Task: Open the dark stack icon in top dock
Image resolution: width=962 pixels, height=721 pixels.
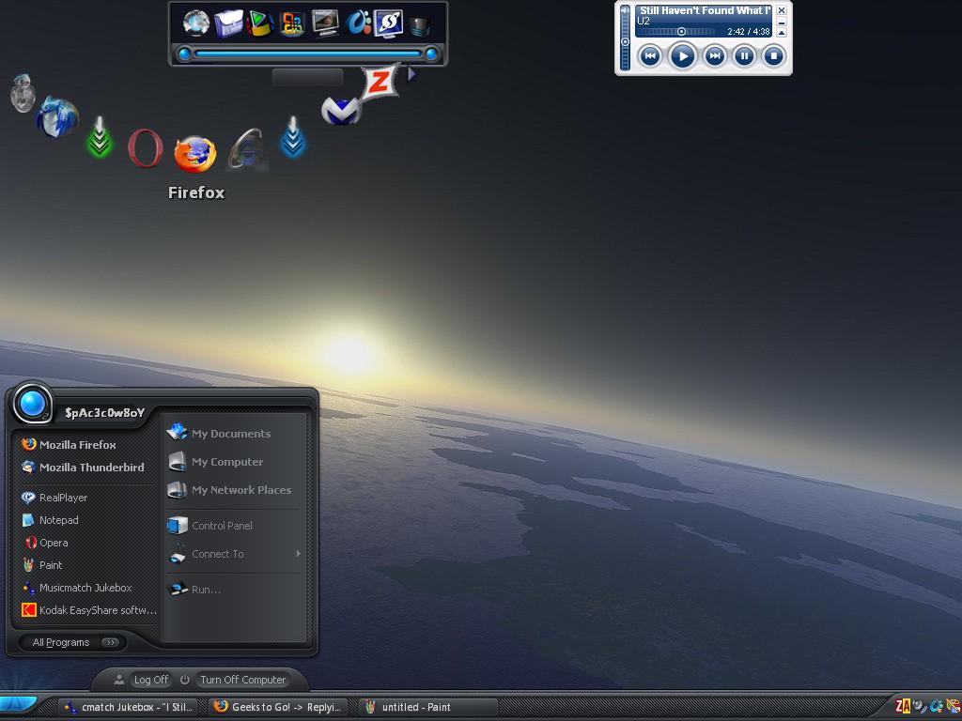Action: (x=420, y=26)
